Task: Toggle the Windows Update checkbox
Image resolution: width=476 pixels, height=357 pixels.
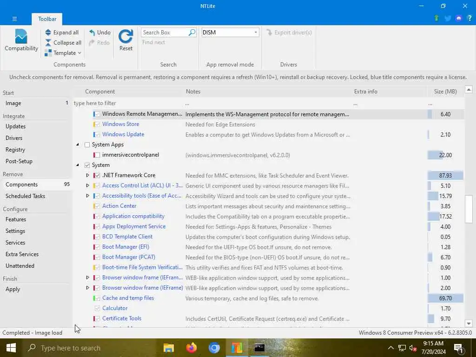Action: 97,134
